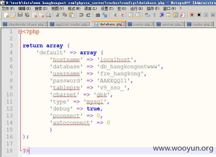
Task: Open Find with the binoculars icon
Action: pyautogui.click(x=98, y=15)
